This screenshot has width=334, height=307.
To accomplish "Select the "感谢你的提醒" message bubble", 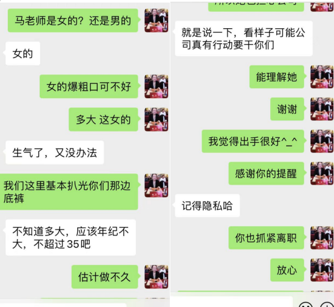I will 266,173.
